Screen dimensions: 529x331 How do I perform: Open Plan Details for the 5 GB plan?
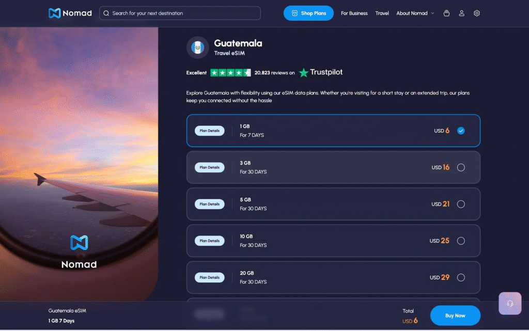point(210,204)
